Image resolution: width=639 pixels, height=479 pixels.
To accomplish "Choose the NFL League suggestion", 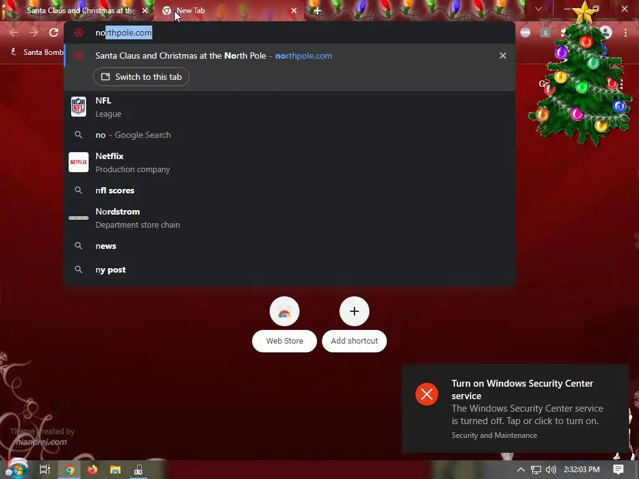I will click(x=290, y=107).
